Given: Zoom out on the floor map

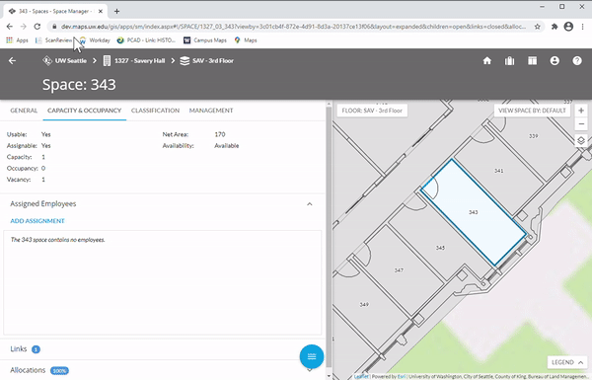Looking at the screenshot, I should click(x=581, y=124).
